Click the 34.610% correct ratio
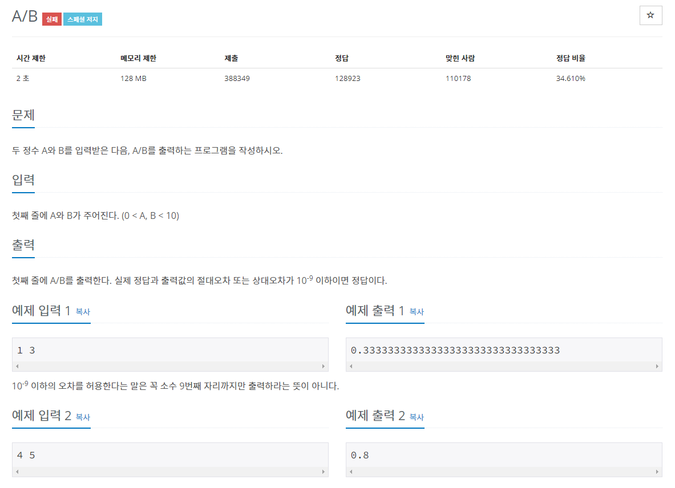The width and height of the screenshot is (675, 488). point(571,78)
